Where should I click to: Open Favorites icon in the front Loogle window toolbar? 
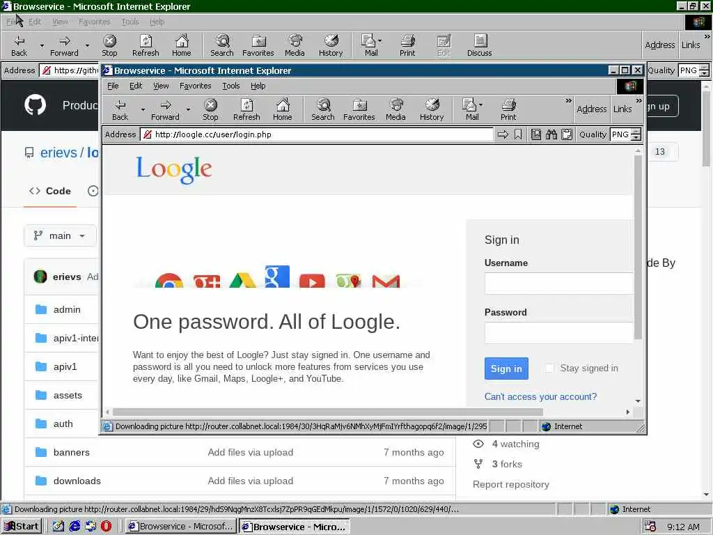(x=359, y=109)
